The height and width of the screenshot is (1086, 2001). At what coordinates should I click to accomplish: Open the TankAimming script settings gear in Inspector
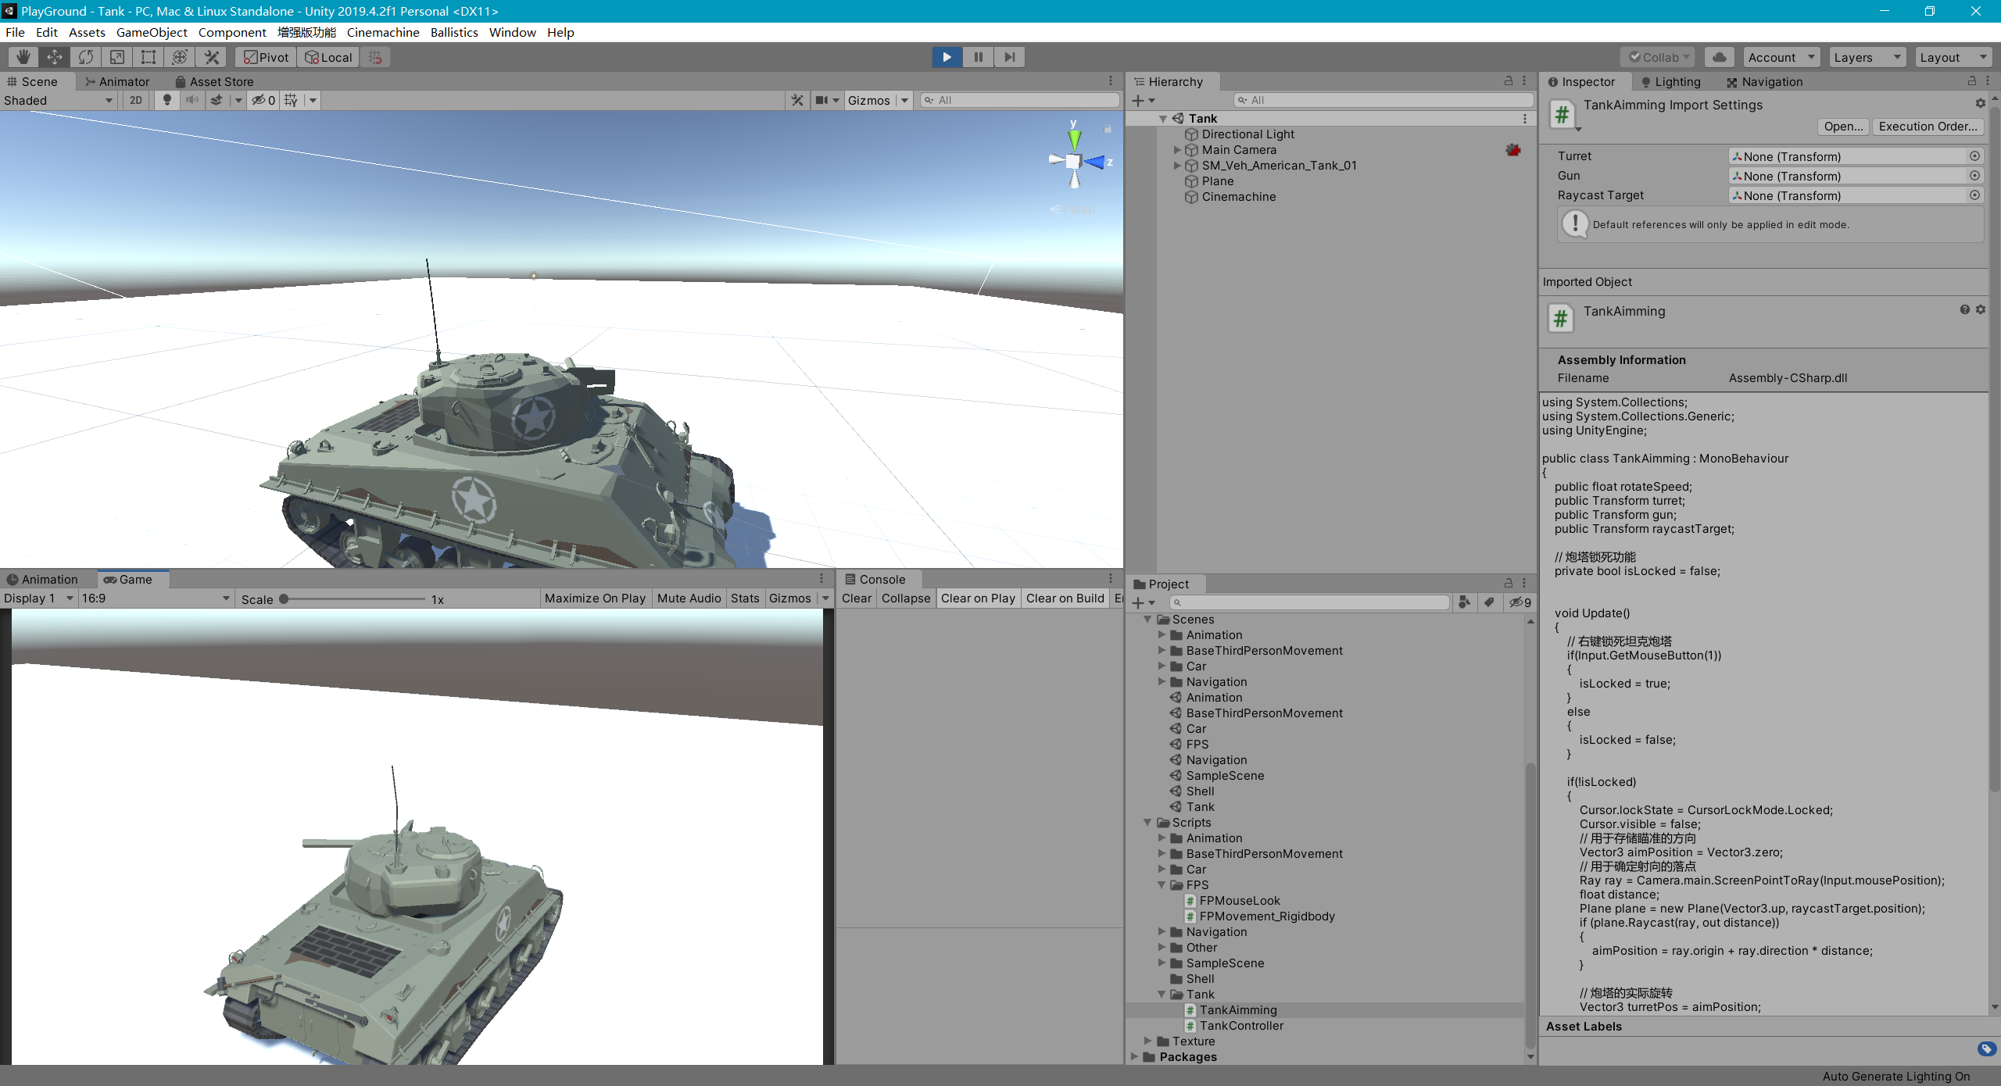[1980, 309]
